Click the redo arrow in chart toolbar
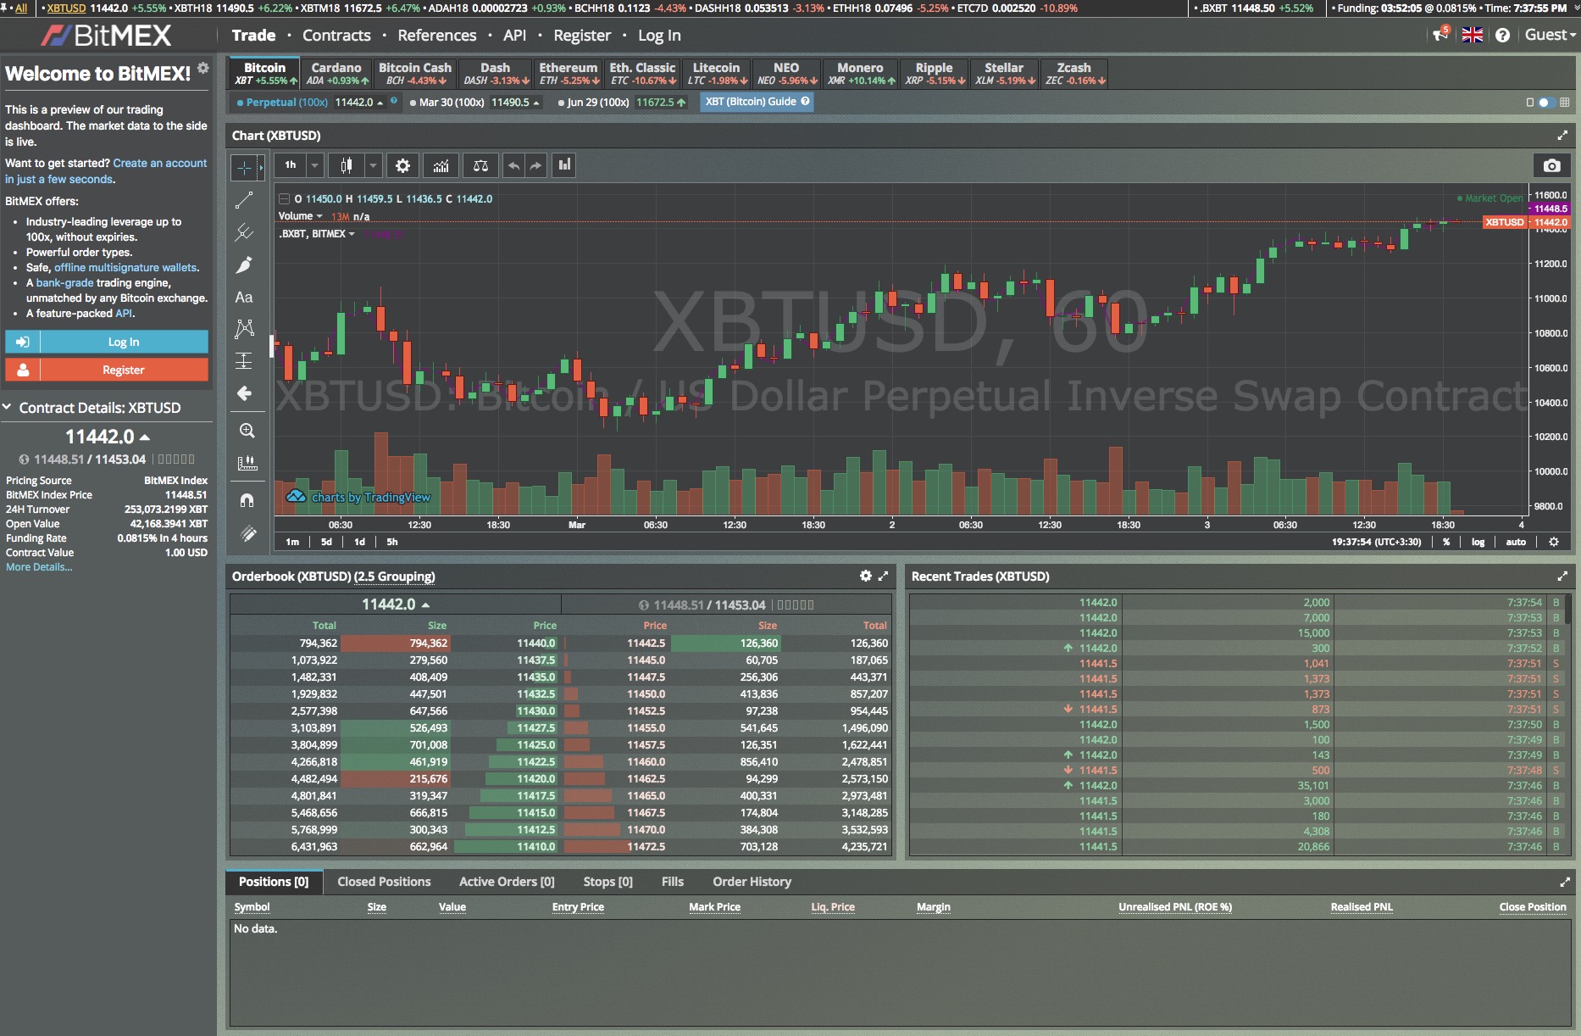 536,165
